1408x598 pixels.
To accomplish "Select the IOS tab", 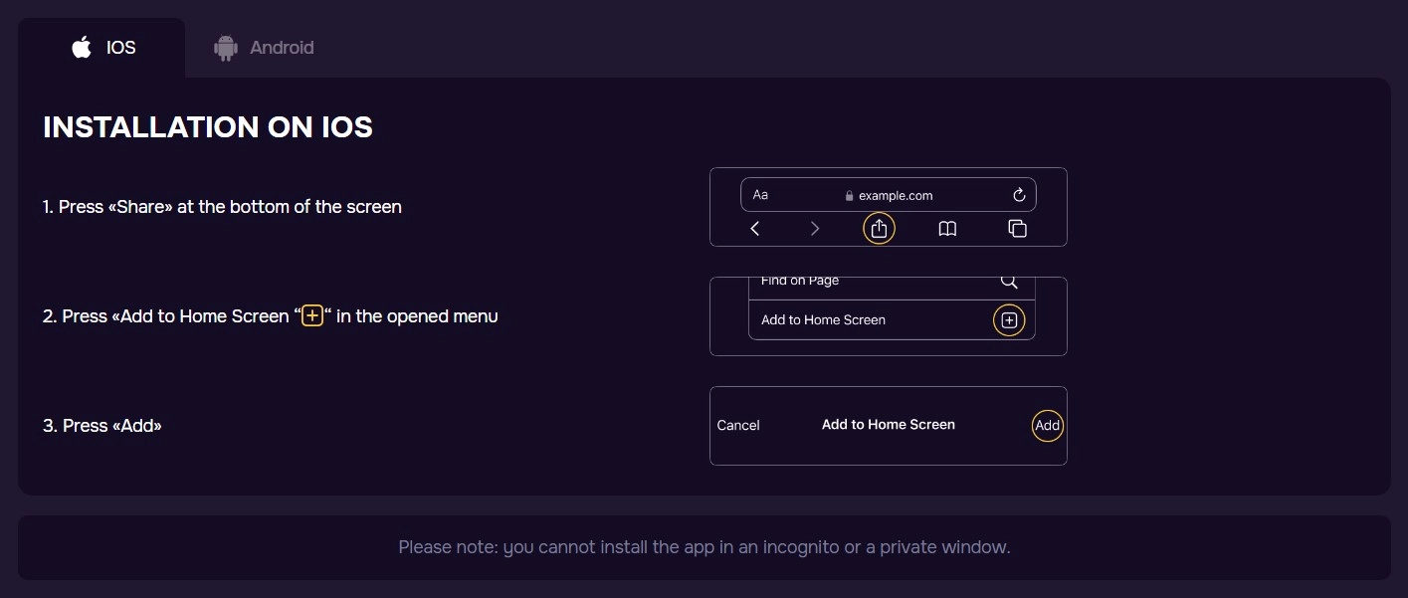I will [x=101, y=47].
